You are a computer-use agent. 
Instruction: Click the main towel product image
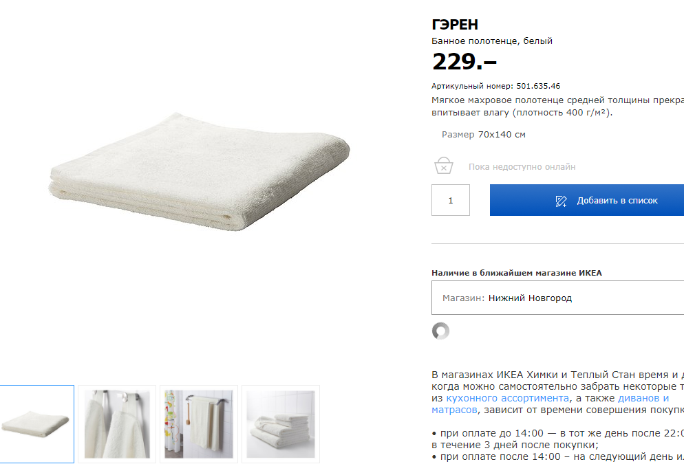(200, 171)
